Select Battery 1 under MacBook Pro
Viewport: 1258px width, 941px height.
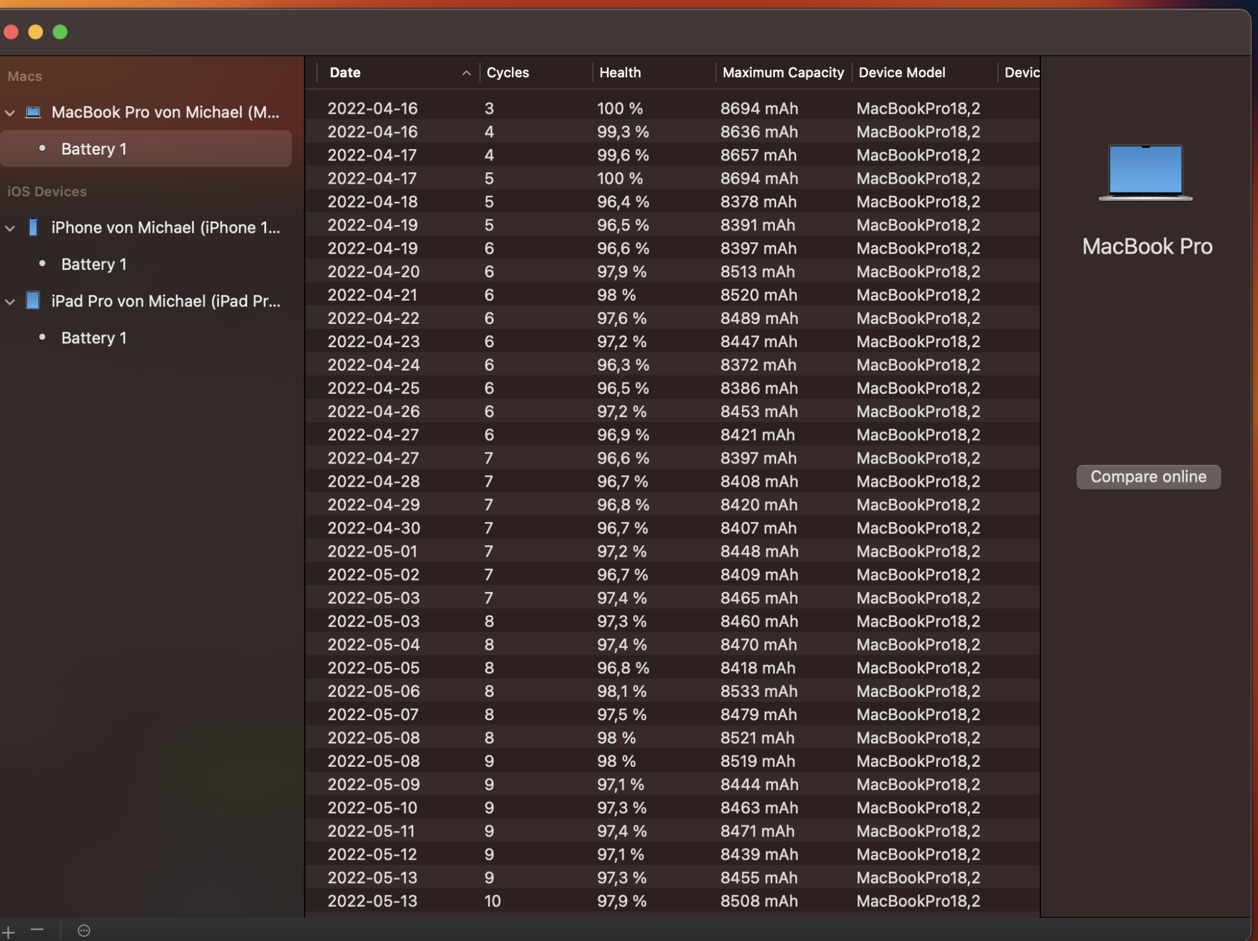(x=94, y=149)
